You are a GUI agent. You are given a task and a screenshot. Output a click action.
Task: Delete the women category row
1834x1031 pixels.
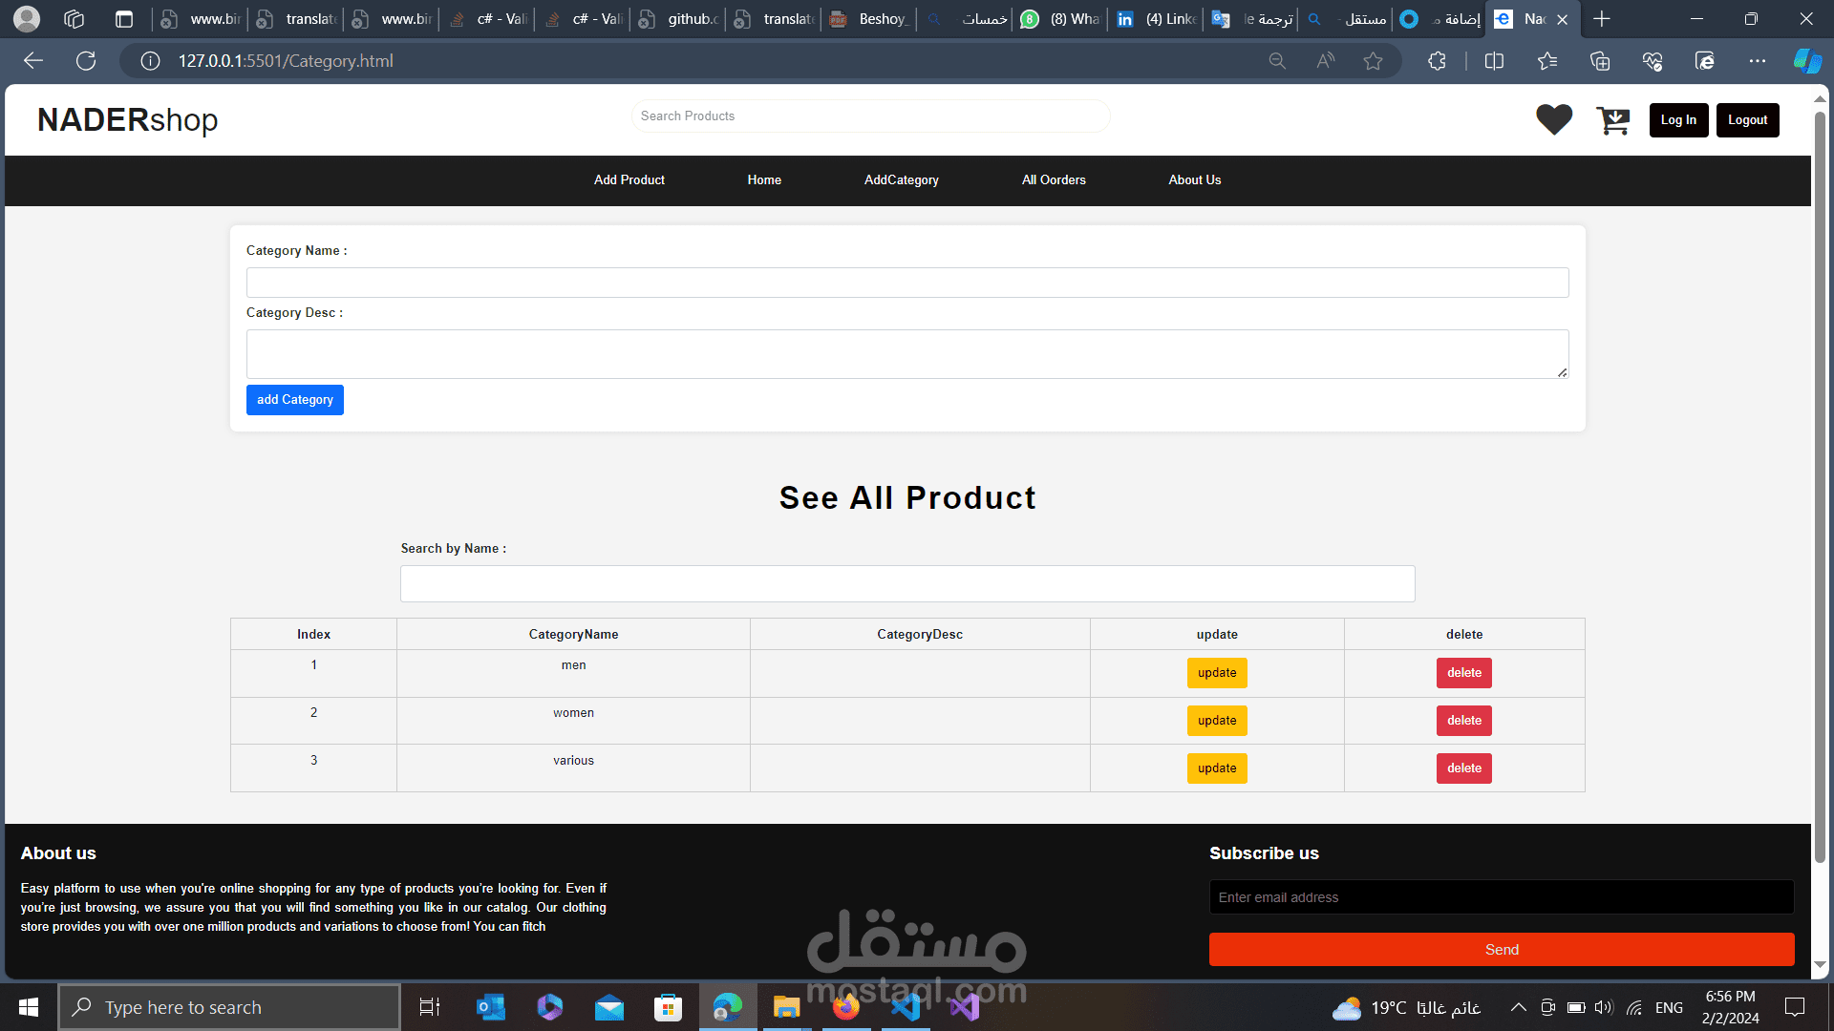pos(1463,721)
